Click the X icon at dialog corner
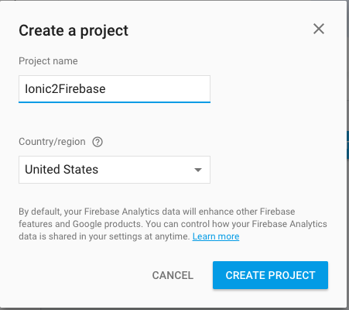Viewport: 349px width, 310px height. pos(319,29)
